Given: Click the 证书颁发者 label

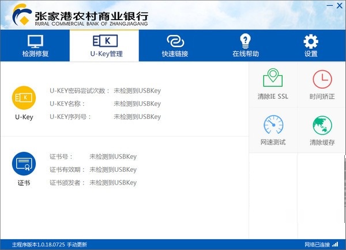Looking at the screenshot, I should [x=67, y=183].
